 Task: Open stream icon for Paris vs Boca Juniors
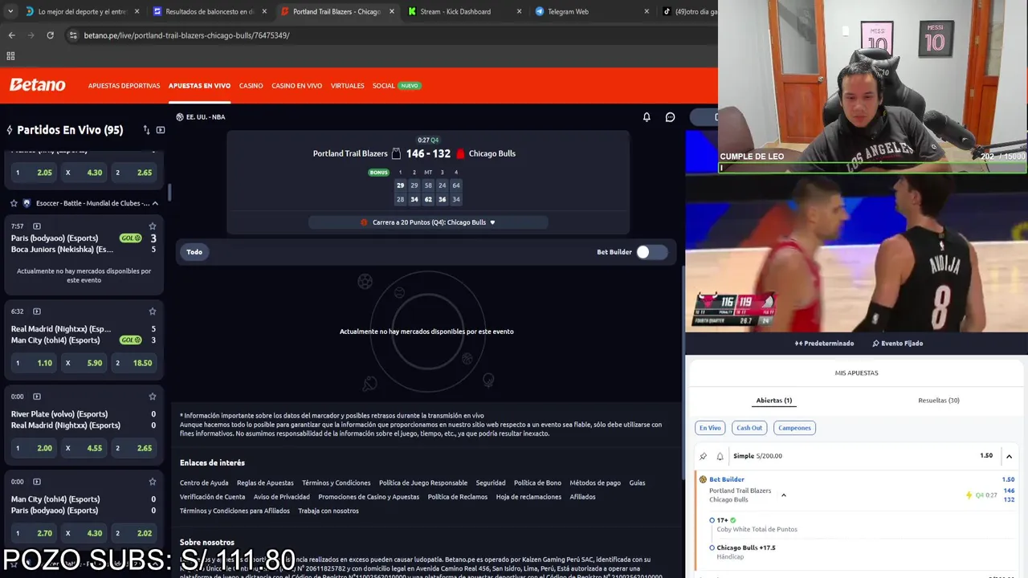37,226
